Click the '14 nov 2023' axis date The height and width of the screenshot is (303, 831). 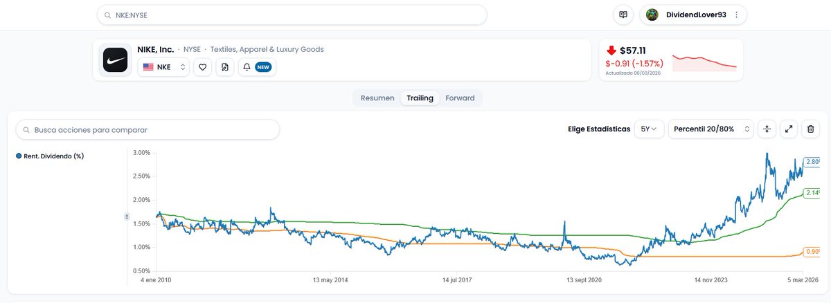pyautogui.click(x=712, y=280)
